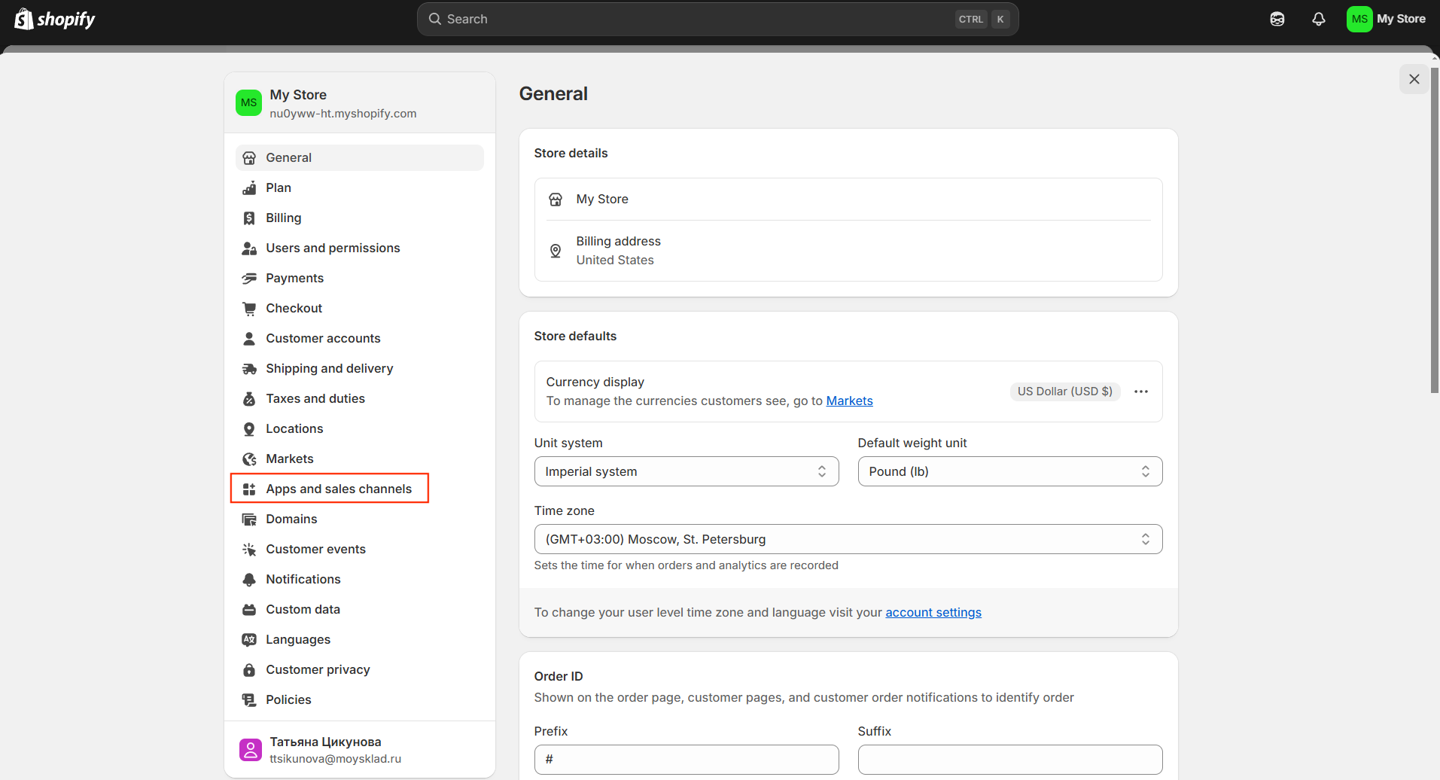Click the store icon beside My Store in Store details
Screen dimensions: 1440x780
coord(556,200)
